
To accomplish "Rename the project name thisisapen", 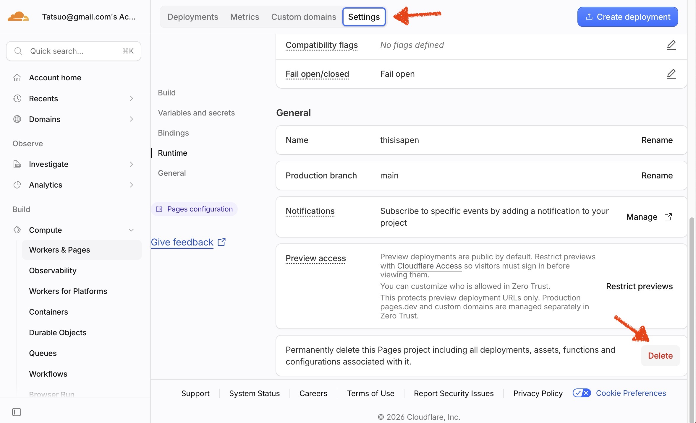I will tap(657, 140).
